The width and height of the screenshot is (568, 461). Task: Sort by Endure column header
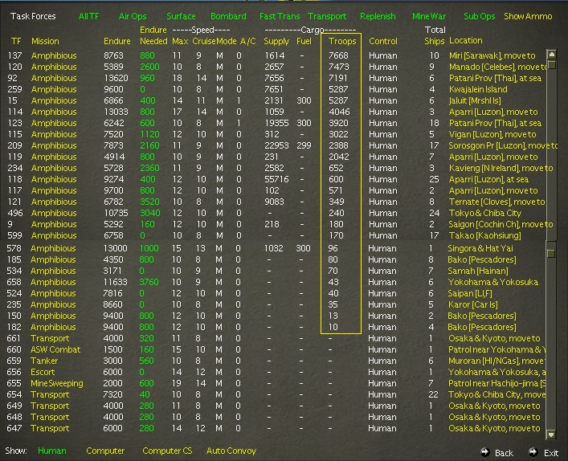(x=117, y=41)
